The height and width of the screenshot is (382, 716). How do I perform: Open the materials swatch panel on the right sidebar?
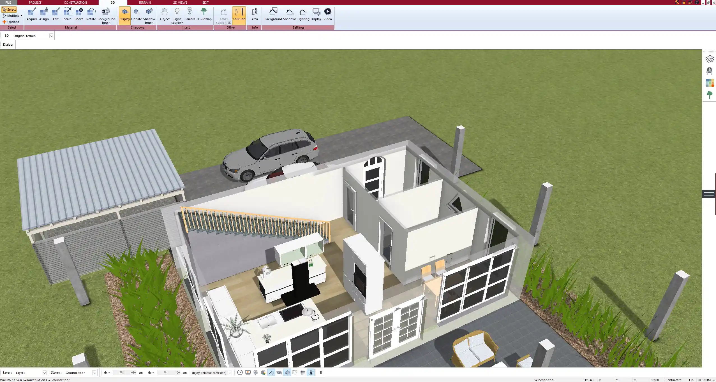pyautogui.click(x=710, y=83)
